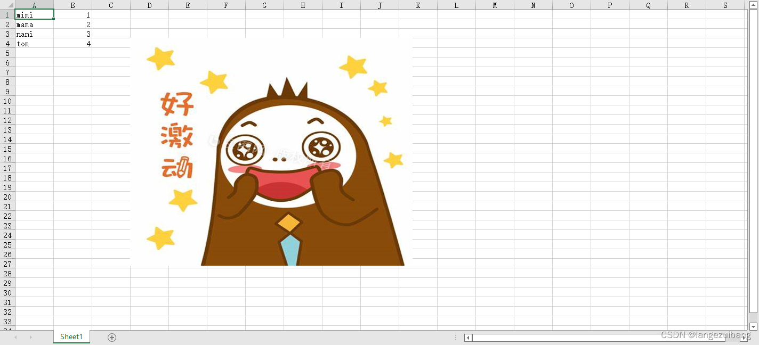Click horizontal scrollbar left arrow
This screenshot has height=345, width=759.
[x=468, y=338]
